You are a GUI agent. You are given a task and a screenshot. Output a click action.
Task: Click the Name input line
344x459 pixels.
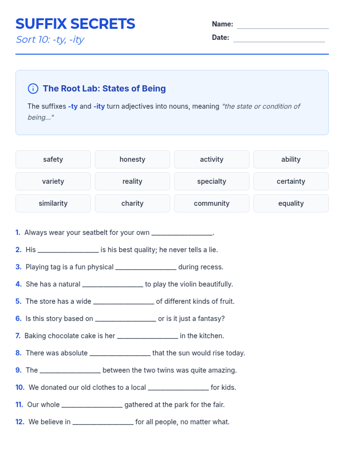pyautogui.click(x=283, y=25)
